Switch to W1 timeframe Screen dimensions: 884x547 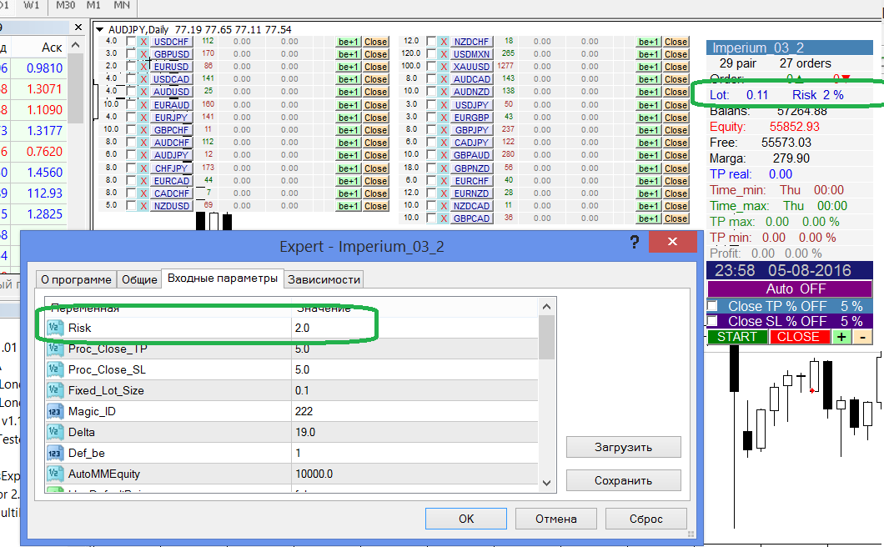[x=32, y=5]
